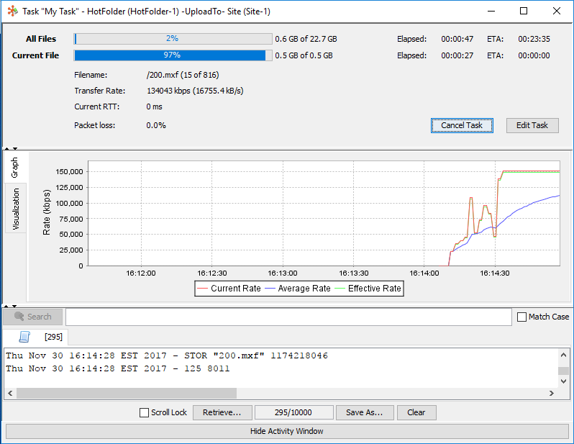
Task: Toggle the Scroll Lock checkbox
Action: [145, 413]
